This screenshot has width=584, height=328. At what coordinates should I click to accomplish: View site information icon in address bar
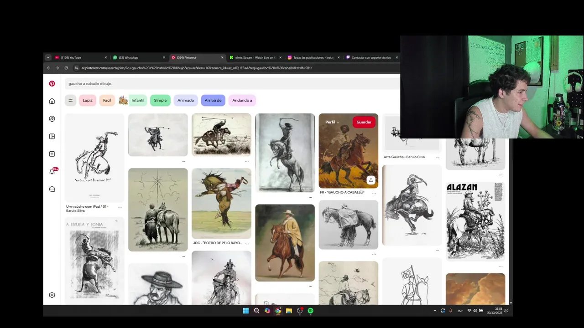pyautogui.click(x=76, y=68)
